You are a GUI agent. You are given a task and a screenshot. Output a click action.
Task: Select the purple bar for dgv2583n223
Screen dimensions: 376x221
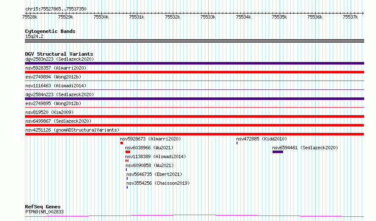click(x=194, y=63)
